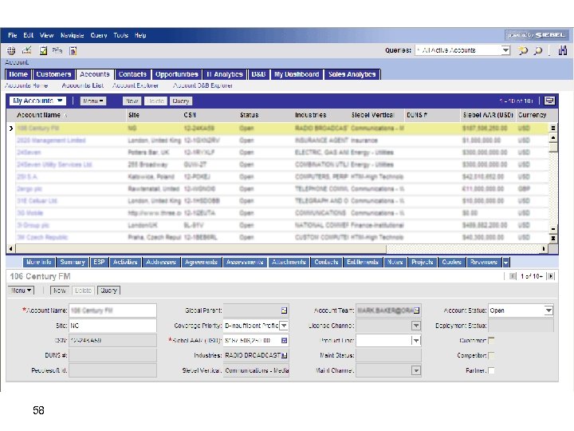Screen dimensions: 574x431
Task: Click horizontal scrollbar left arrow
Action: (10, 249)
